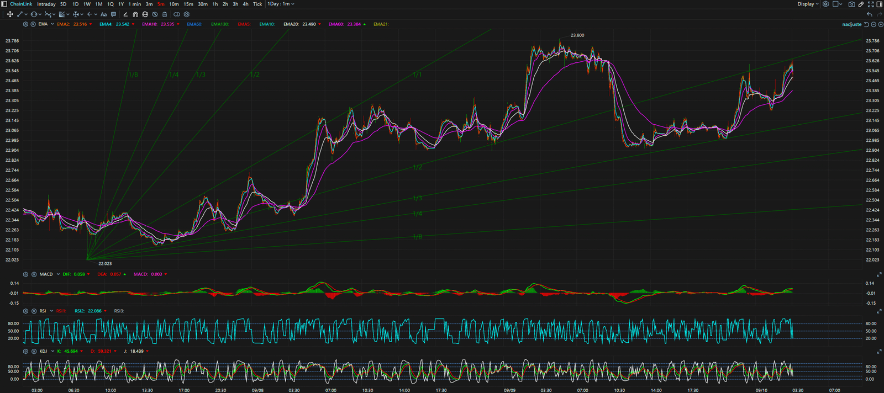The height and width of the screenshot is (393, 884).
Task: Expand the Gann fan tool options arrow
Action: (67, 14)
